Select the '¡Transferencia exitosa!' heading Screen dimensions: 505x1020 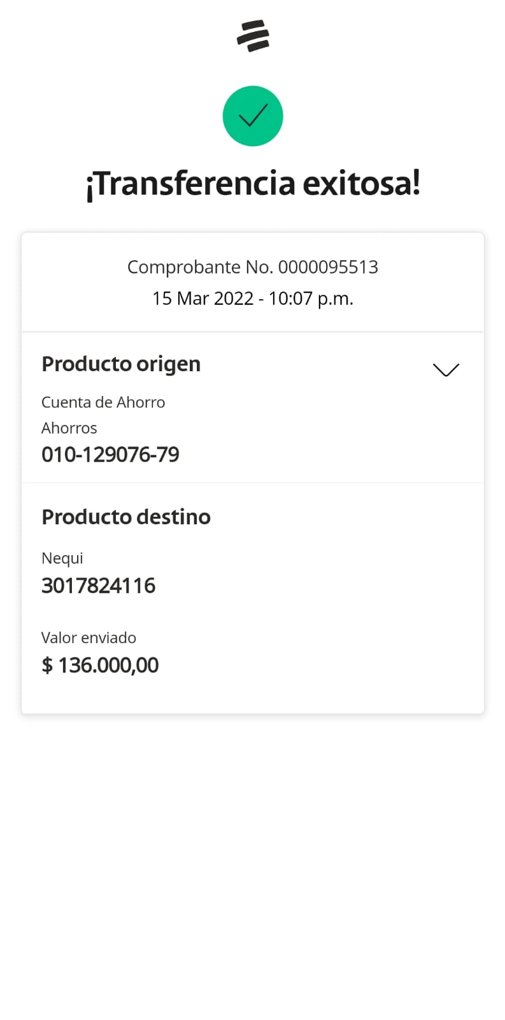click(x=253, y=184)
